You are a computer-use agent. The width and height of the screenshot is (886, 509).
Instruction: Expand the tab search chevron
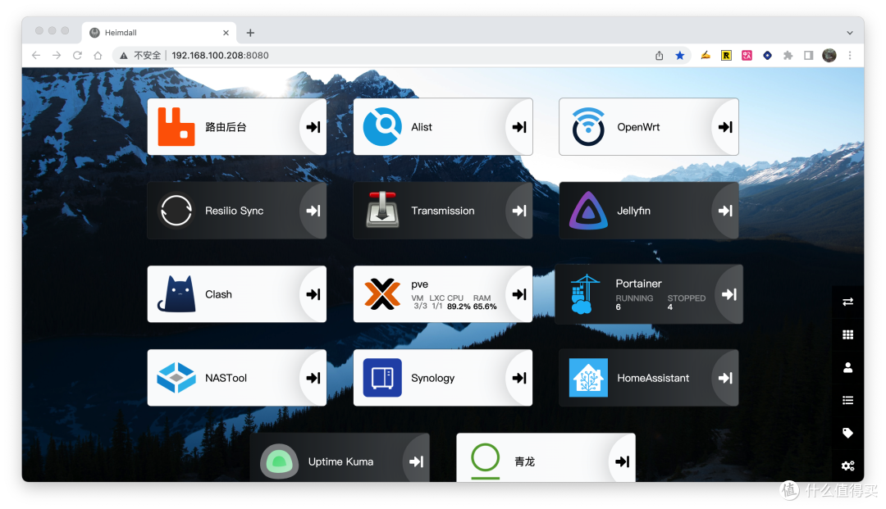point(849,33)
